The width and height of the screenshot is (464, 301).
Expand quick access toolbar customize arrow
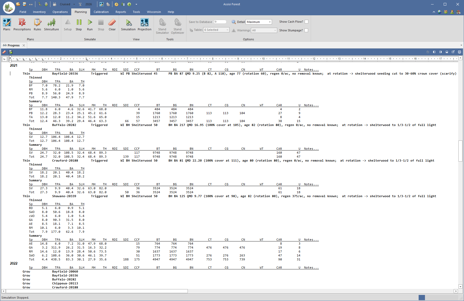tap(136, 4)
